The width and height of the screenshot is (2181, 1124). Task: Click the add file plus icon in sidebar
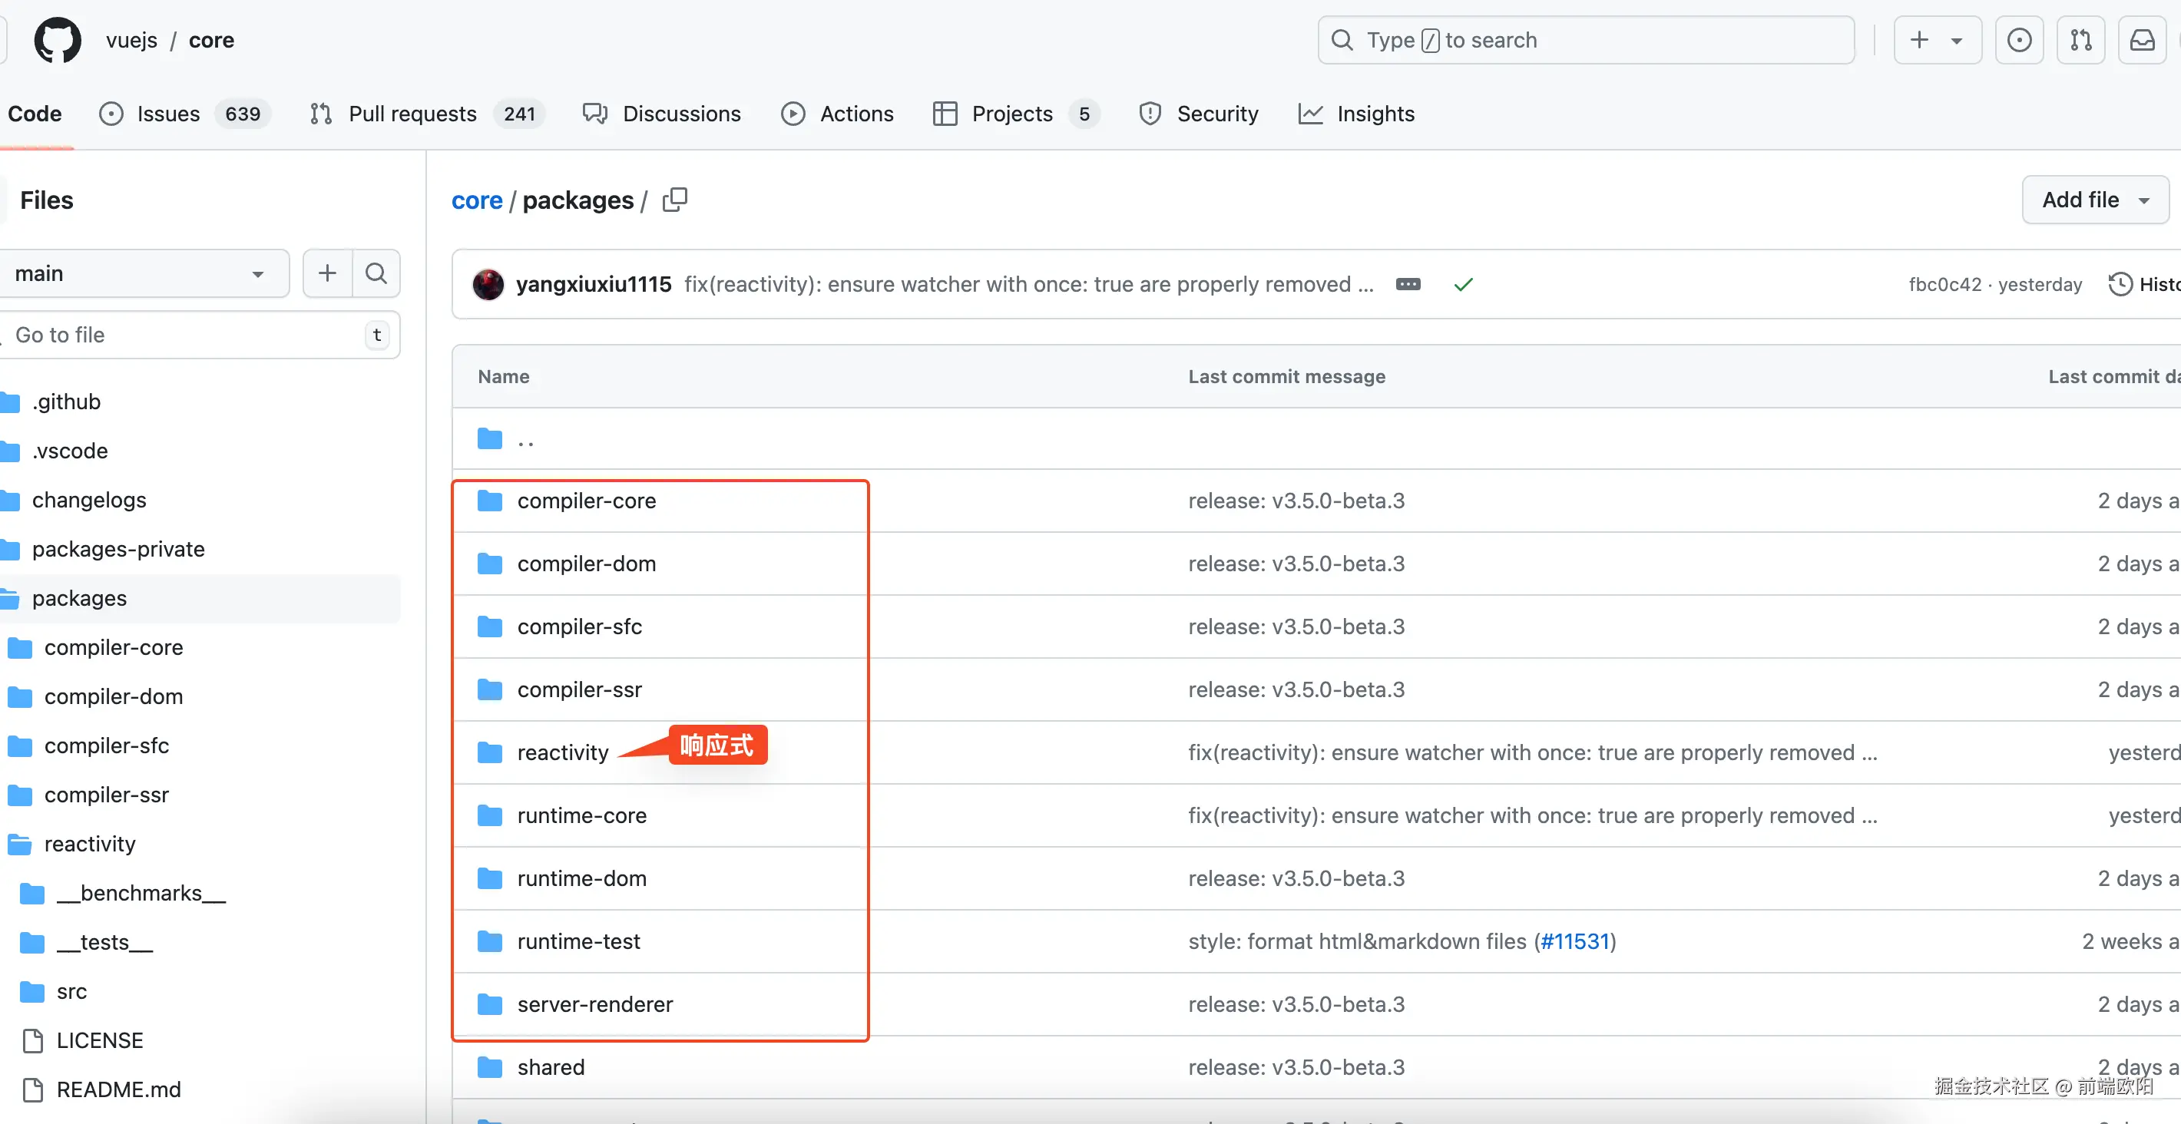click(327, 273)
